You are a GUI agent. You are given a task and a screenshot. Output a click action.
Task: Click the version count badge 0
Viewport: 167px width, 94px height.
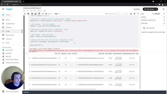(156, 9)
